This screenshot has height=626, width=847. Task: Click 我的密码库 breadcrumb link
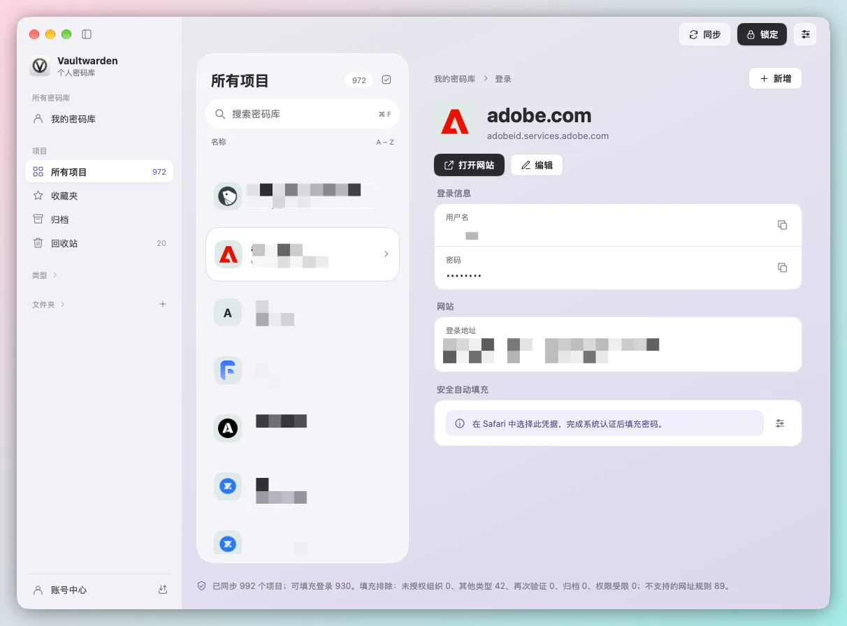[454, 79]
